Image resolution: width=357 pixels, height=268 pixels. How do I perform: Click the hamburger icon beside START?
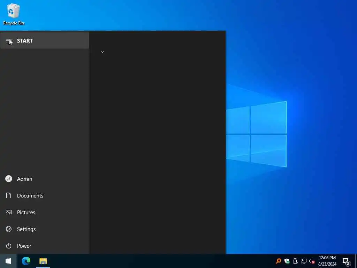8,41
